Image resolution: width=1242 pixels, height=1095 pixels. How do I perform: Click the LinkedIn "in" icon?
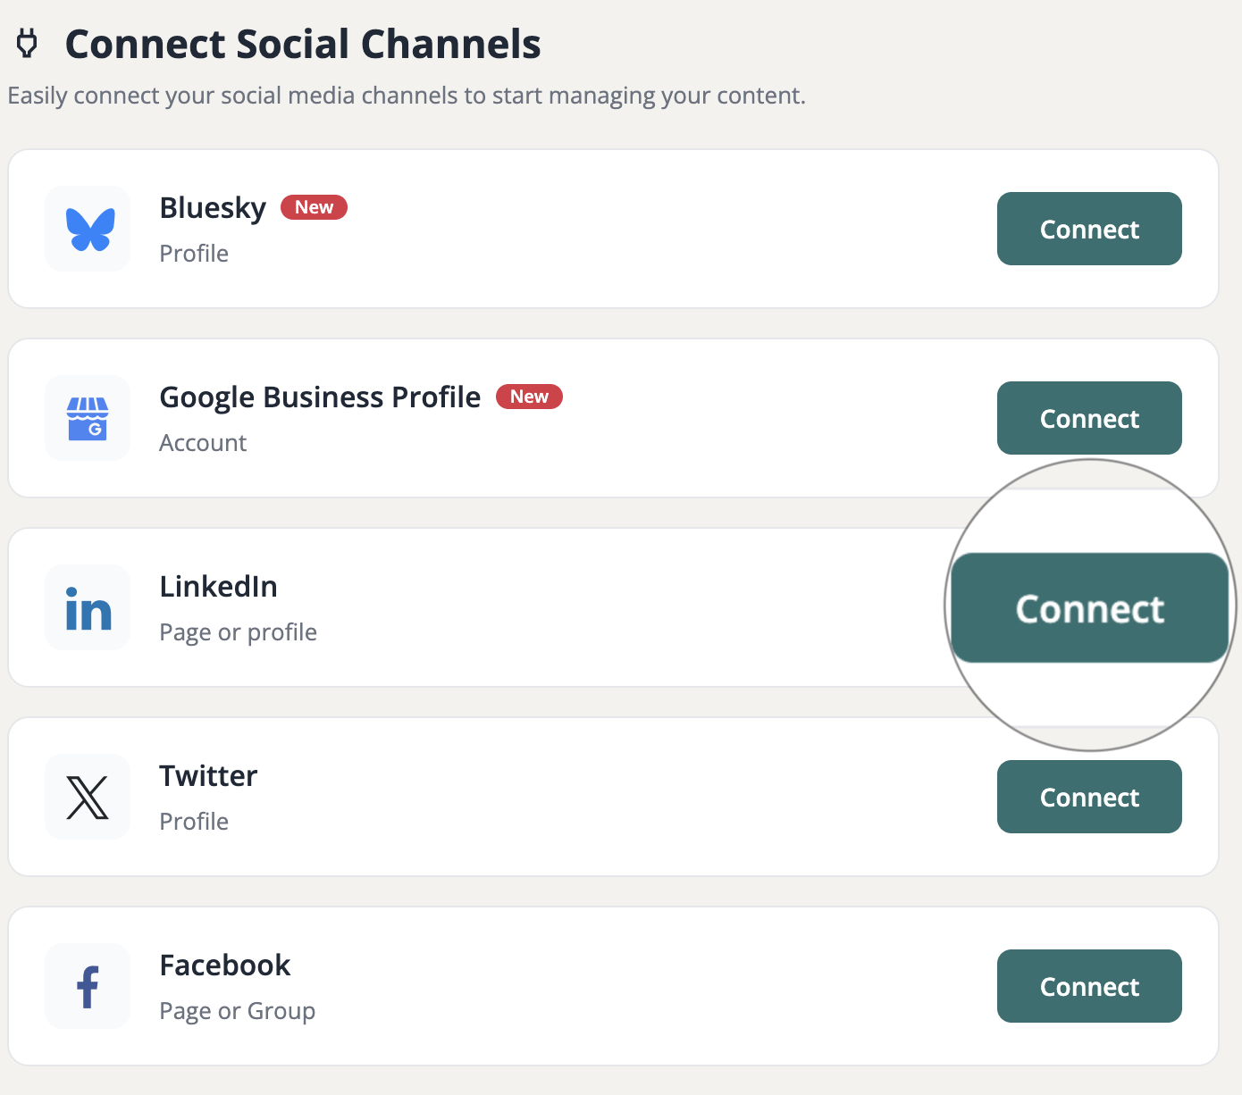(x=87, y=607)
